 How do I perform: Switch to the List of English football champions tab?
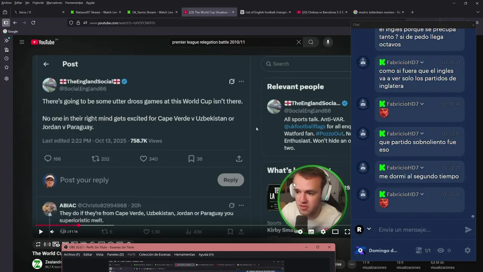tap(266, 12)
